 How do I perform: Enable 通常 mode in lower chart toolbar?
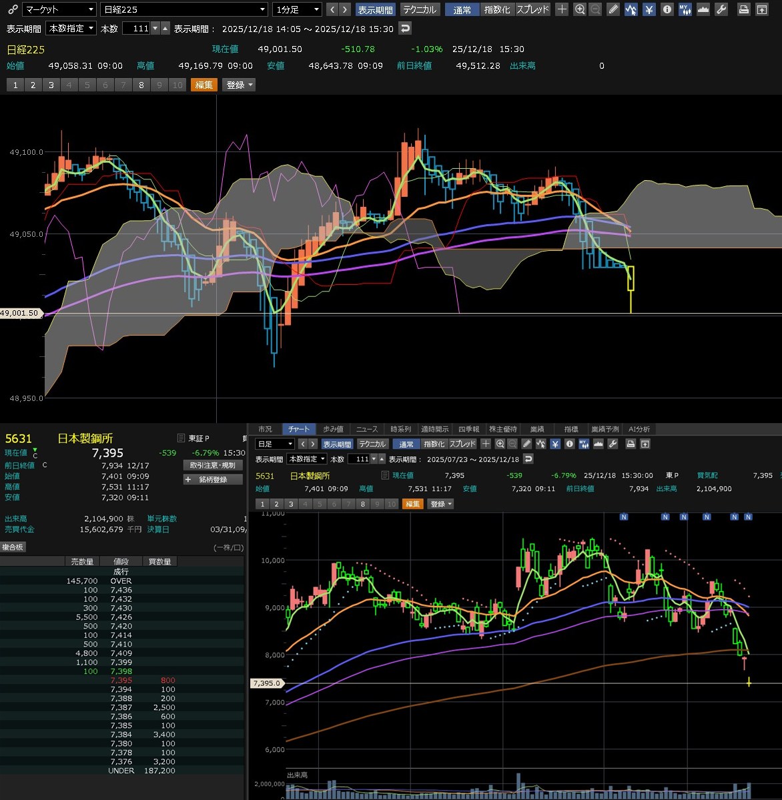(406, 444)
